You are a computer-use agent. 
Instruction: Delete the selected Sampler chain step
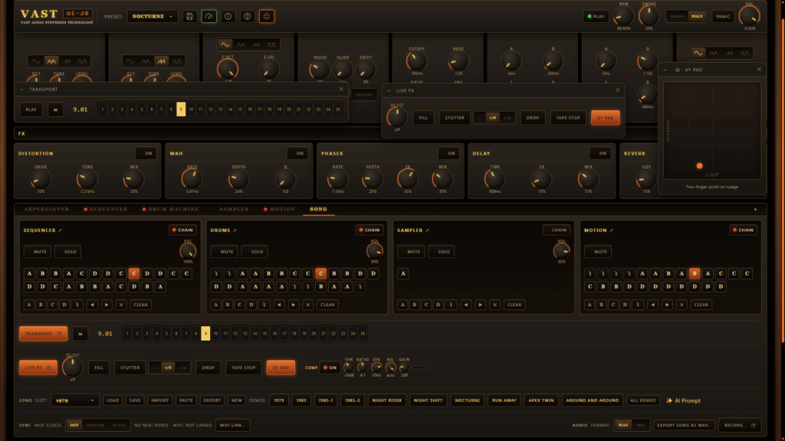[x=494, y=305]
